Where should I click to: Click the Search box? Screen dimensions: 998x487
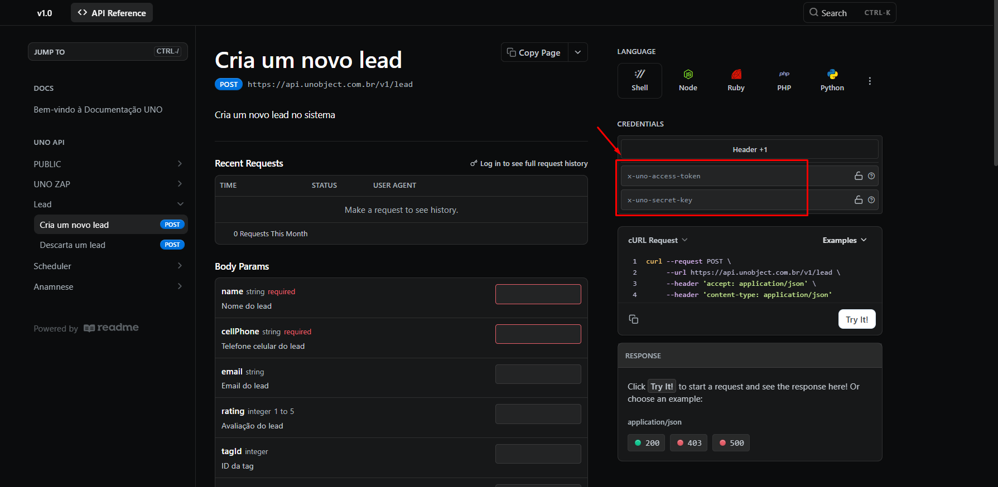(x=850, y=12)
